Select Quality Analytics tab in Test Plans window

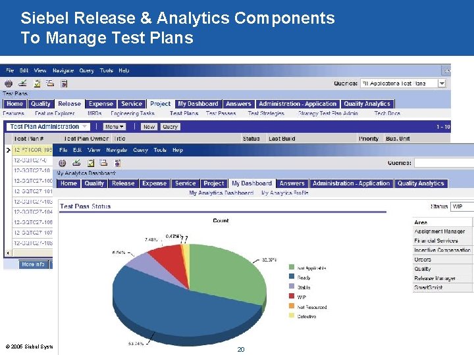point(367,104)
